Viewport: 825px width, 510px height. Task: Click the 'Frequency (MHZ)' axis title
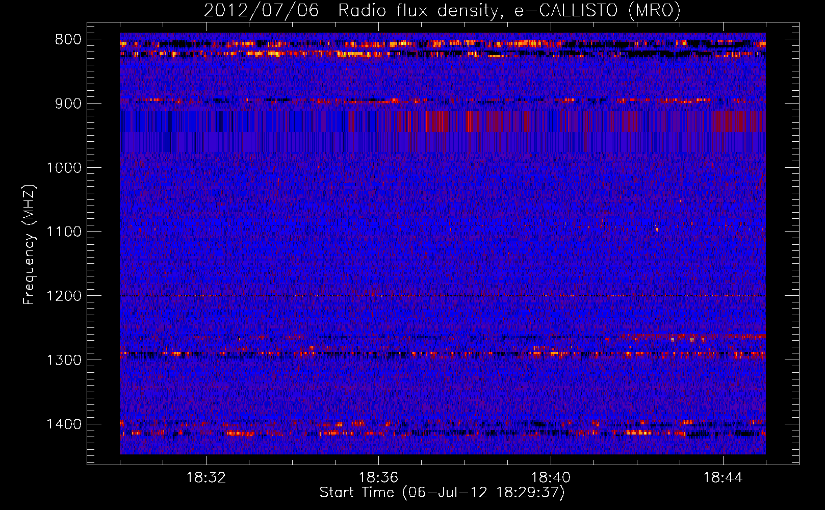(x=30, y=245)
